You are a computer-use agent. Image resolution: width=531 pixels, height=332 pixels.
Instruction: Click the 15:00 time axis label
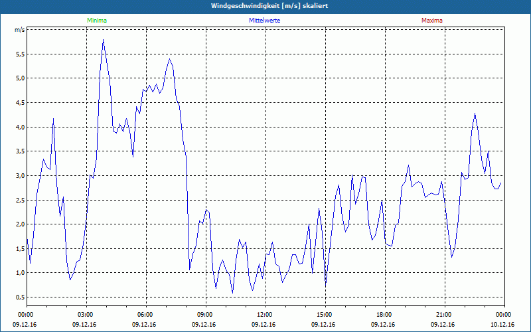pos(325,315)
